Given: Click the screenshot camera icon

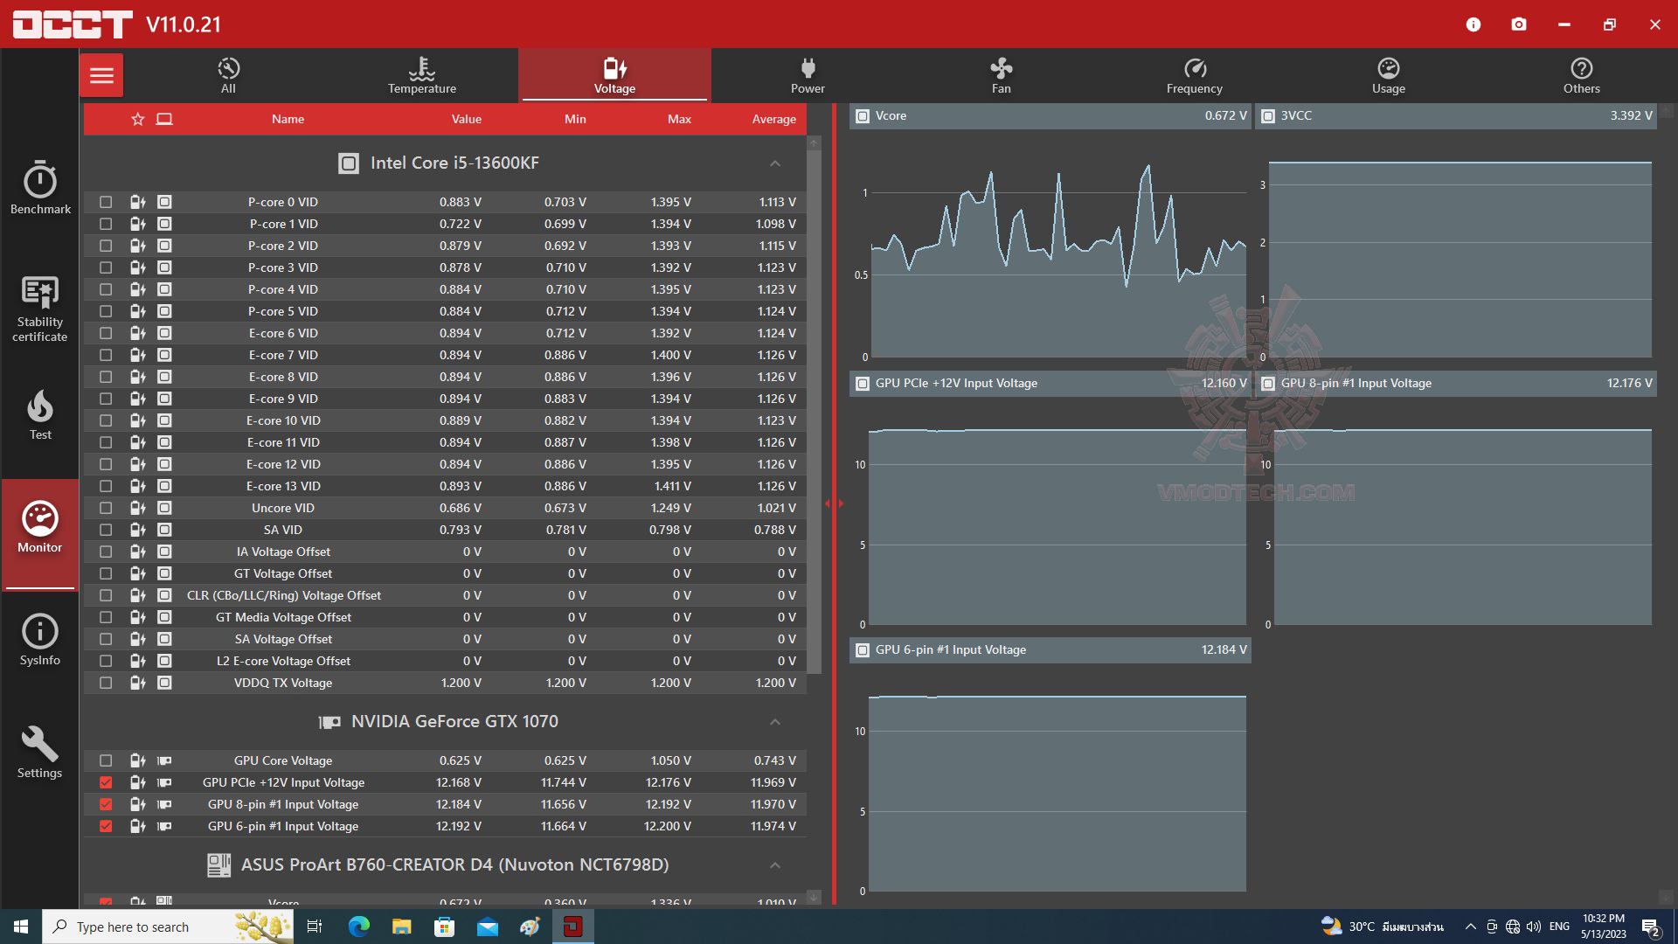Looking at the screenshot, I should [1519, 24].
